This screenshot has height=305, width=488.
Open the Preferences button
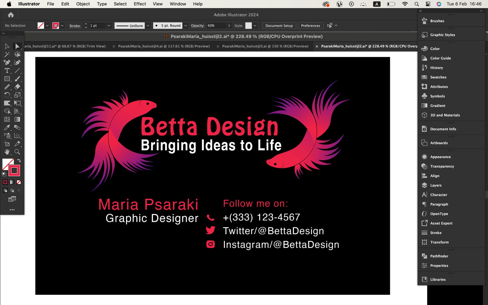coord(310,26)
